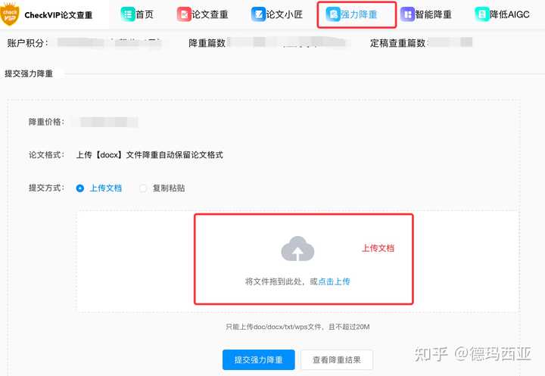Go to the 智能降重 tab
Viewport: 545px width, 376px height.
pos(426,14)
